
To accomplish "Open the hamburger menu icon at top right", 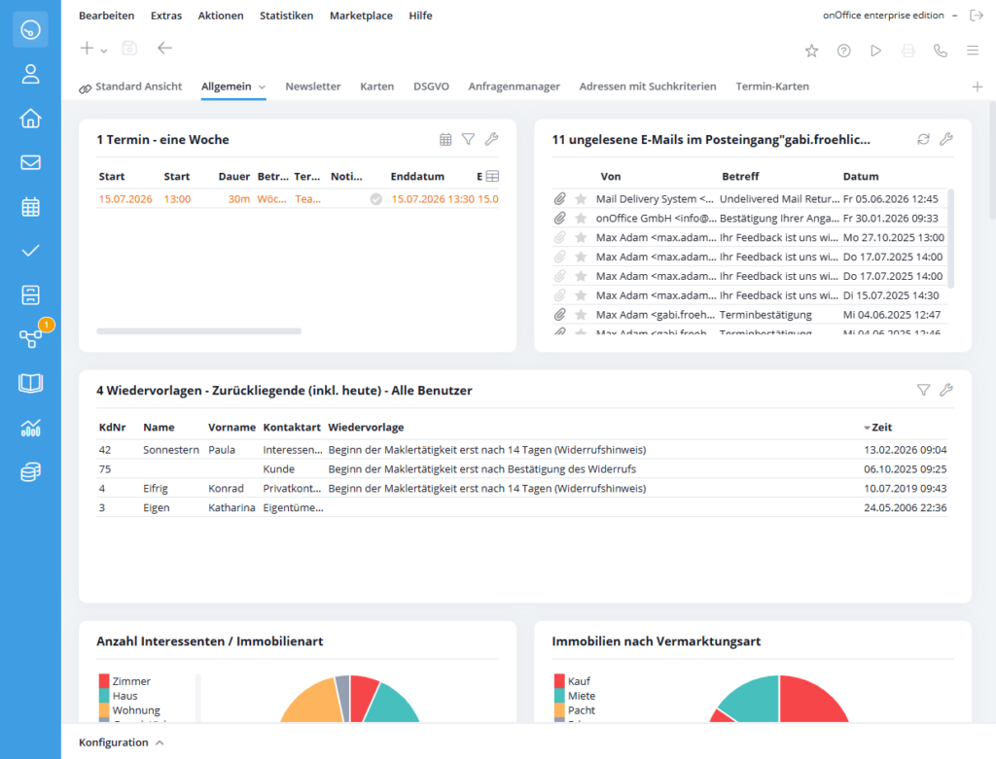I will (973, 51).
